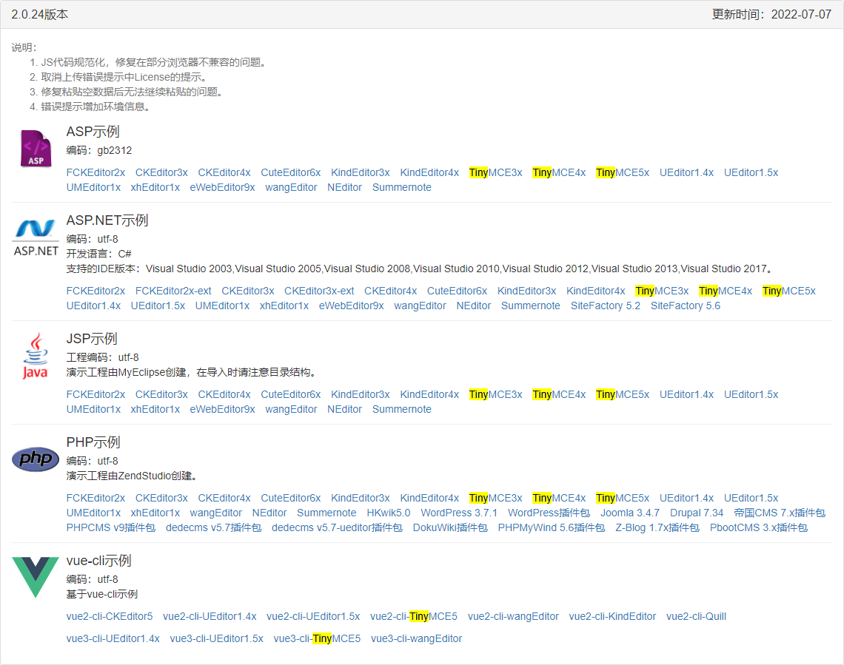Open Z-Blog 1.7x插件包 link

657,528
